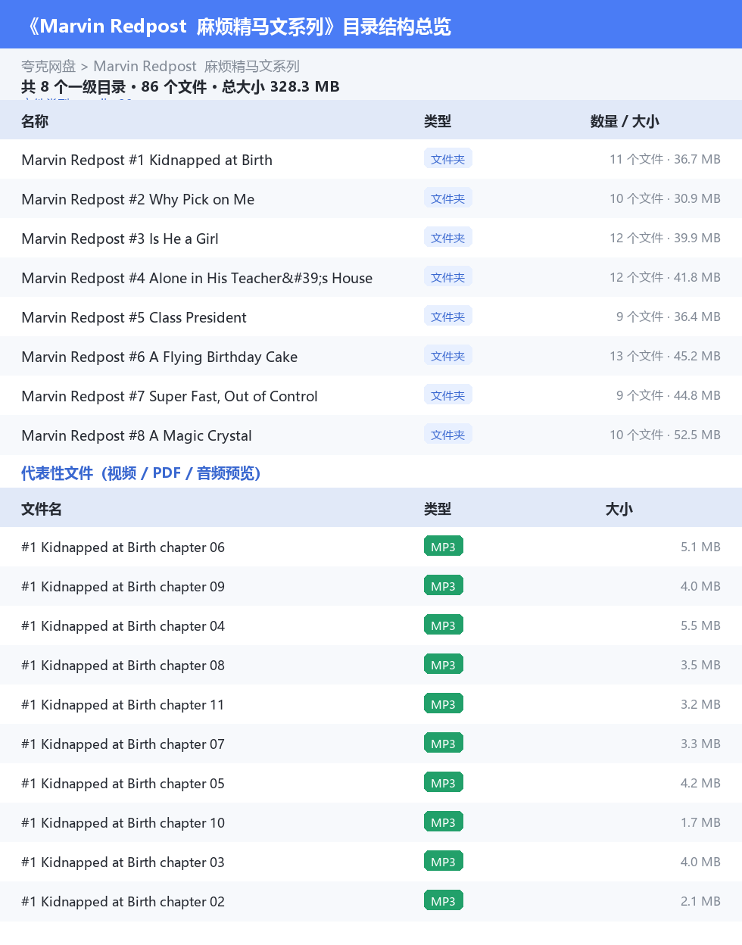Click '9 个文件 · 36.4 MB' size cell
Image resolution: width=742 pixels, height=945 pixels.
(x=669, y=317)
